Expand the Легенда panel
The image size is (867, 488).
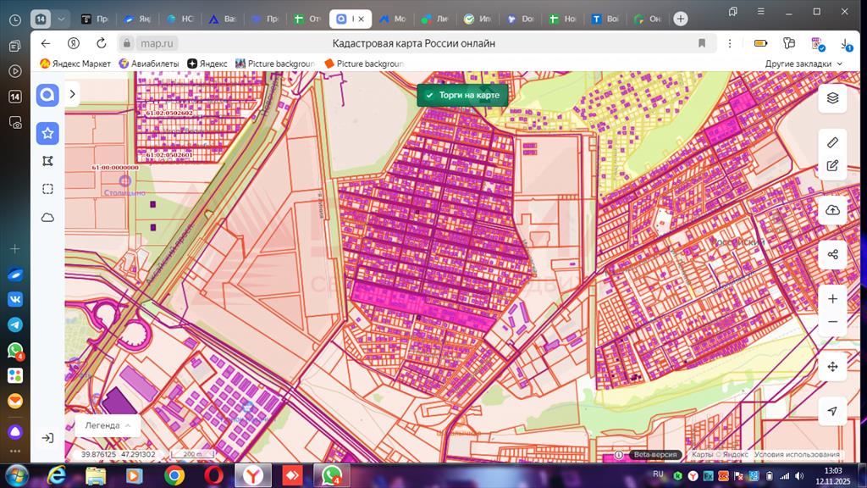pos(107,425)
